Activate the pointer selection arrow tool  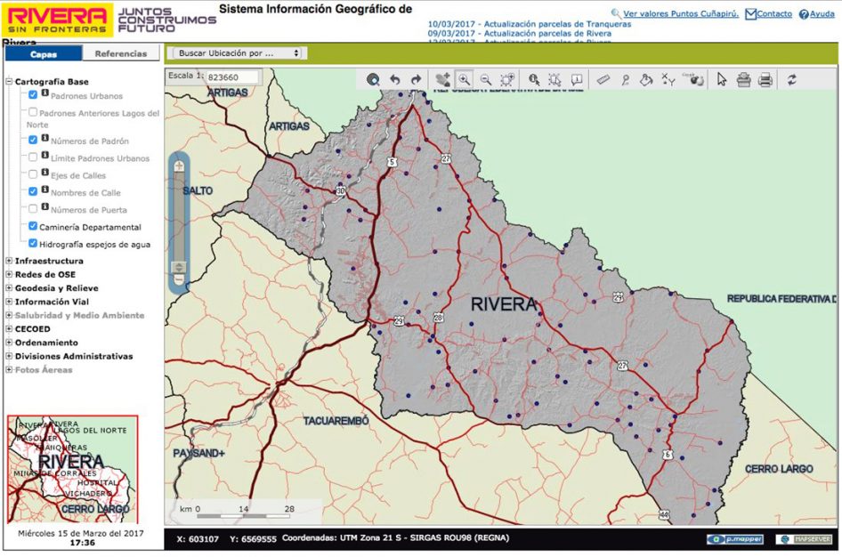click(x=721, y=79)
